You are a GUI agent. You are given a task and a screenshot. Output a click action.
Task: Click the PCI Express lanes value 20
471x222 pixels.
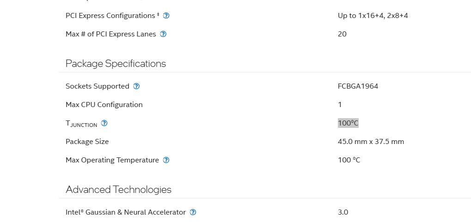tap(342, 34)
